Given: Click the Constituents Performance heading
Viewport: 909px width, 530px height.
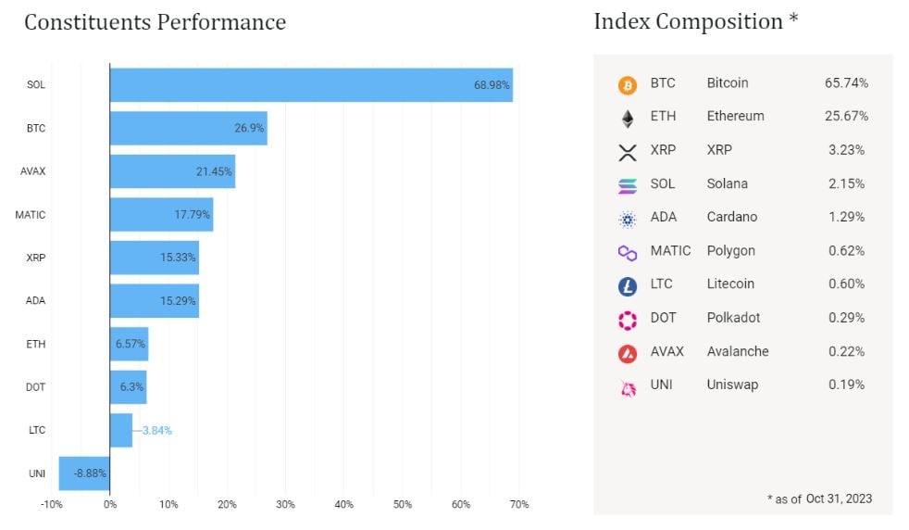Looking at the screenshot, I should (155, 22).
